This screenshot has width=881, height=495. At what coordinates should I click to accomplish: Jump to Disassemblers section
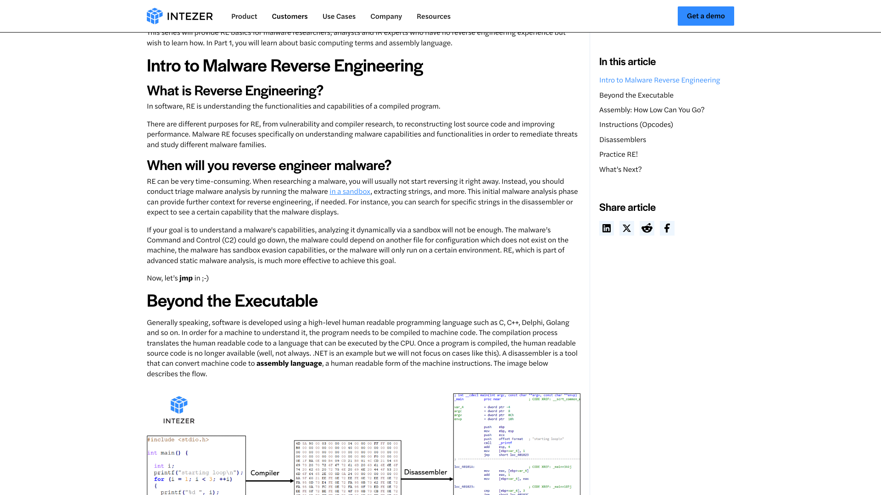(x=623, y=140)
